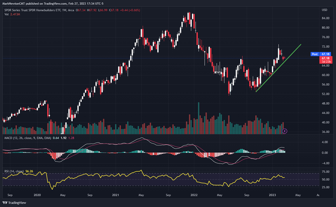Click the 3d 23h countdown label
The width and height of the screenshot is (336, 207).
click(326, 62)
